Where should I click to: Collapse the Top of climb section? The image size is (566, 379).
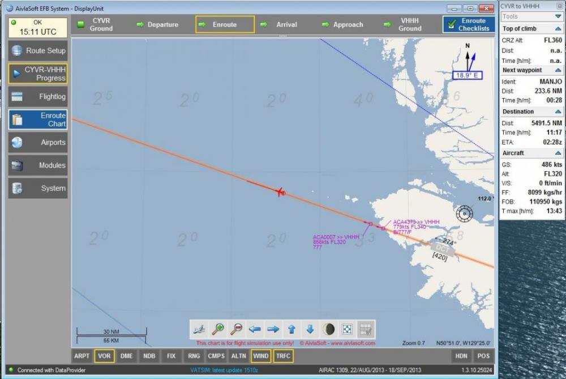558,28
